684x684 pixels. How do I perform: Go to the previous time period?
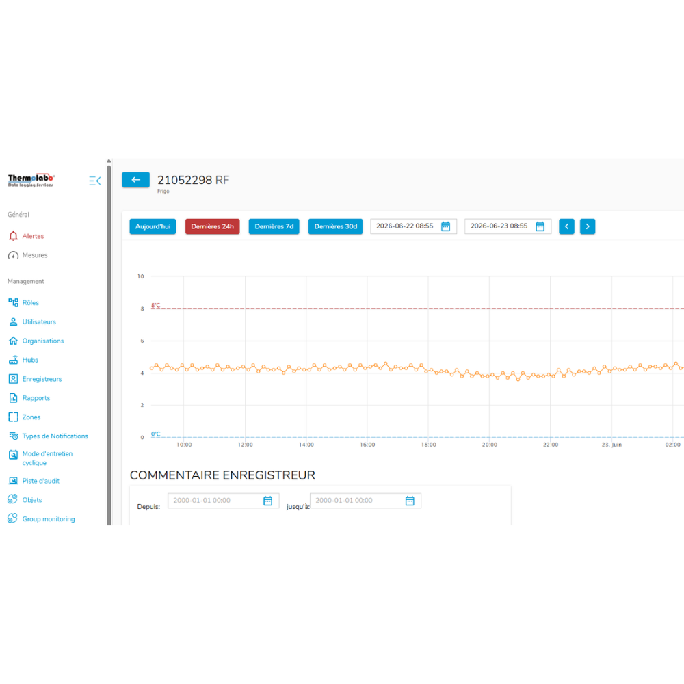[566, 226]
